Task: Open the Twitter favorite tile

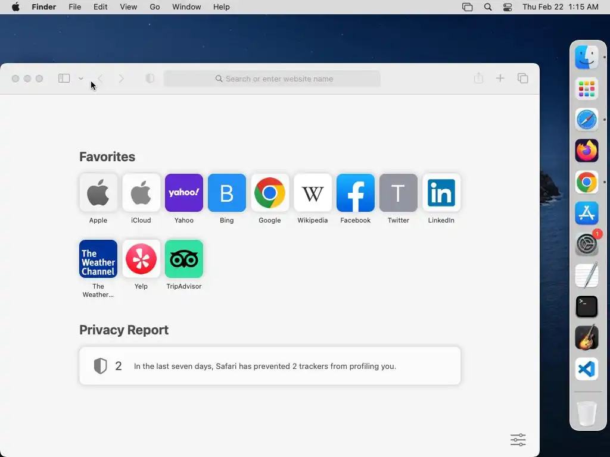Action: 399,193
